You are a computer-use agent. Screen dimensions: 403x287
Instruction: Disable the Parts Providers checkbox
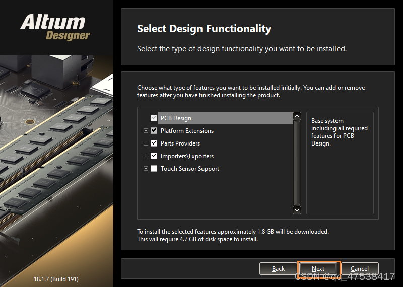pos(154,143)
